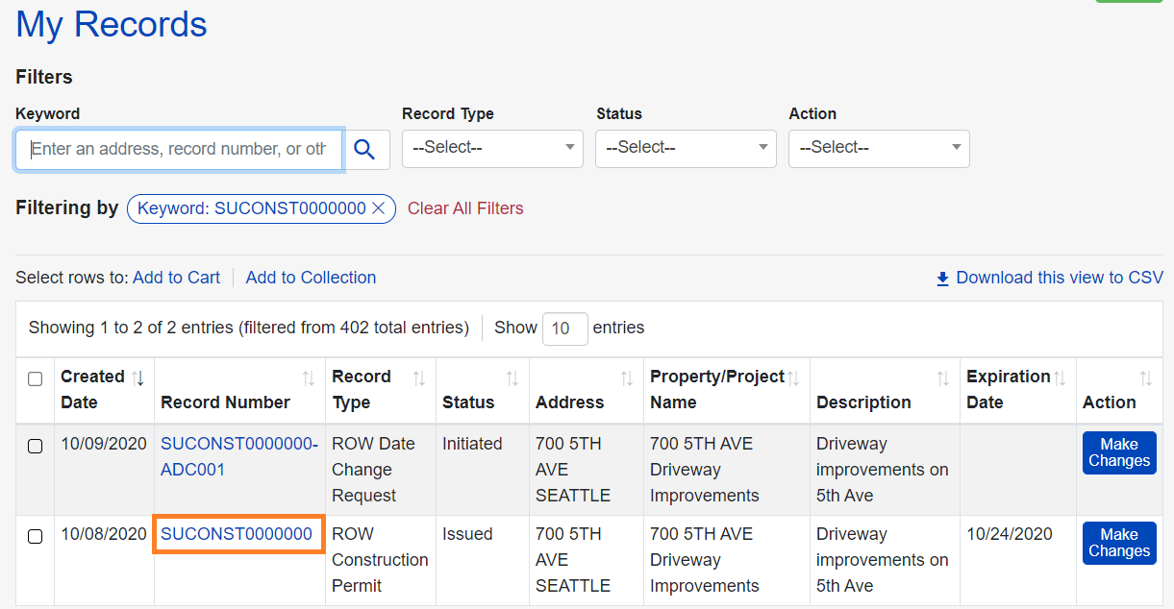
Task: Sort table by Expiration Date column
Action: coord(1058,378)
